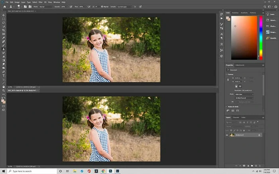Screen dimensions: 279x174
Task: Hide the Background layer with eye icon
Action: point(227,135)
